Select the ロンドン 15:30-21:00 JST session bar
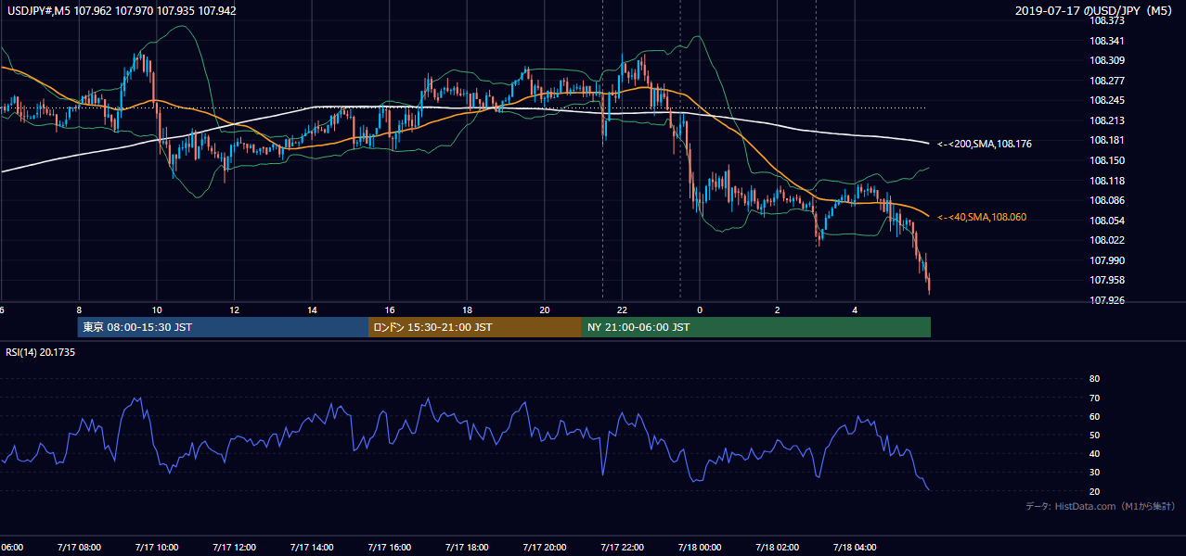The width and height of the screenshot is (1186, 556). [475, 327]
